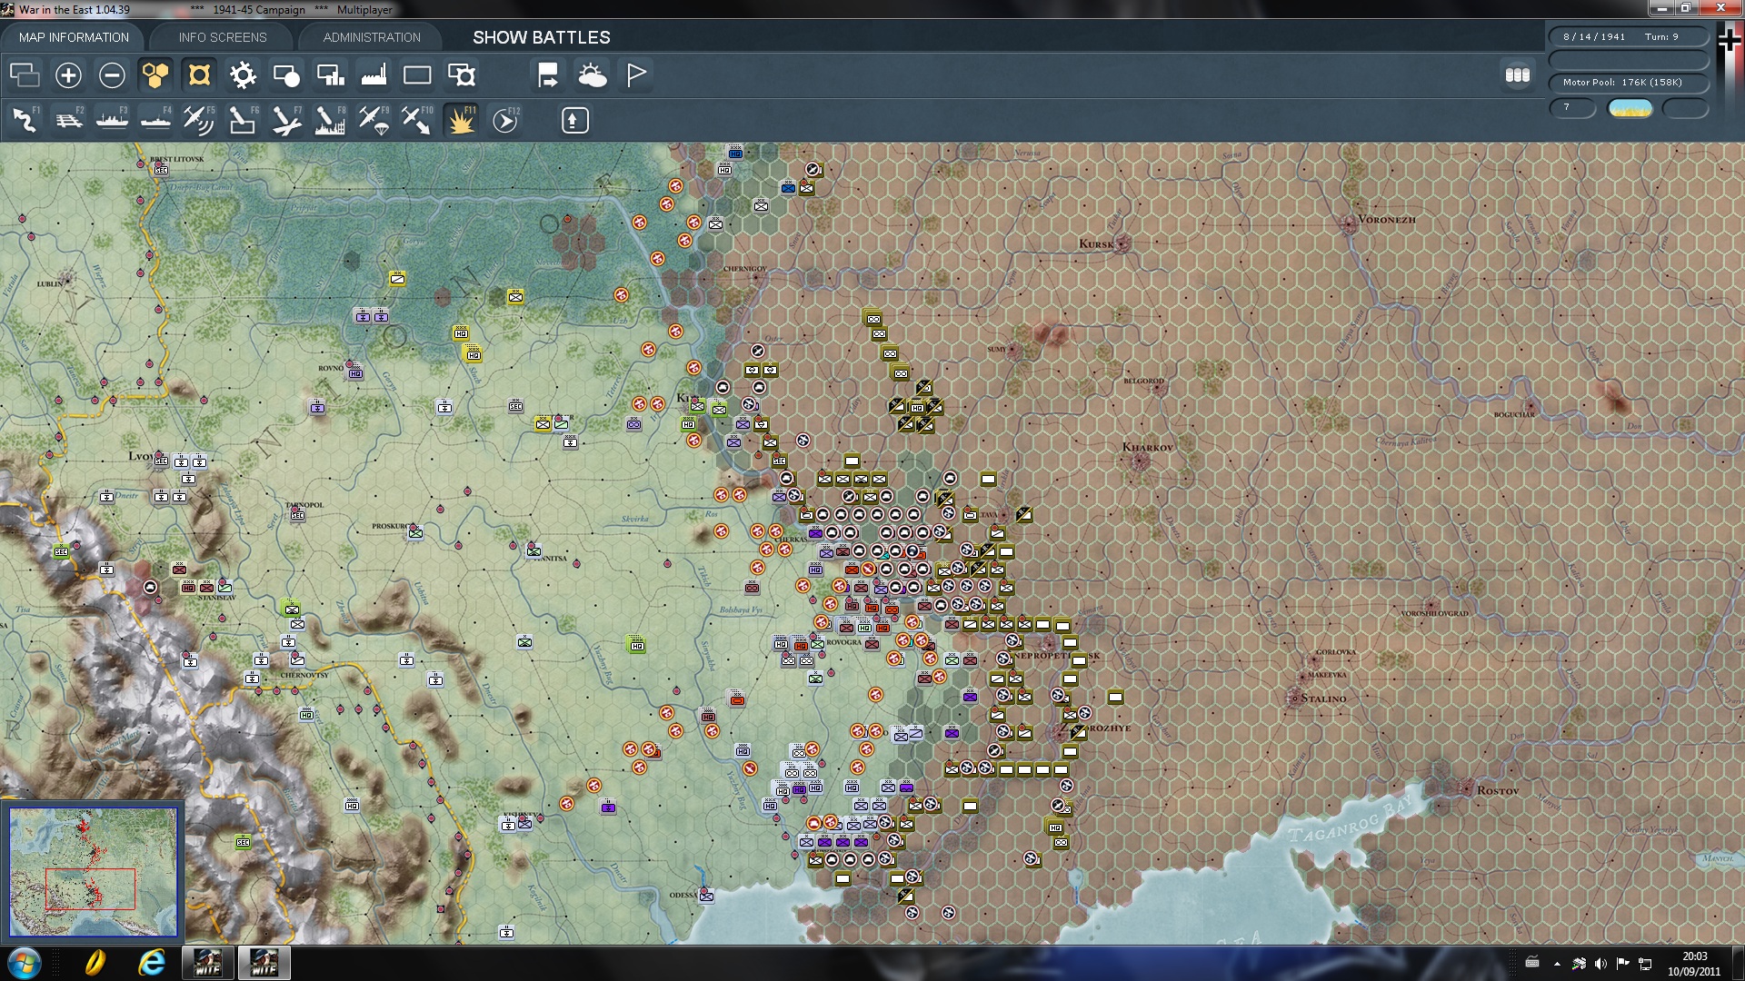Click the rectangle-with-bars toolbar icon
The width and height of the screenshot is (1745, 981).
point(330,74)
